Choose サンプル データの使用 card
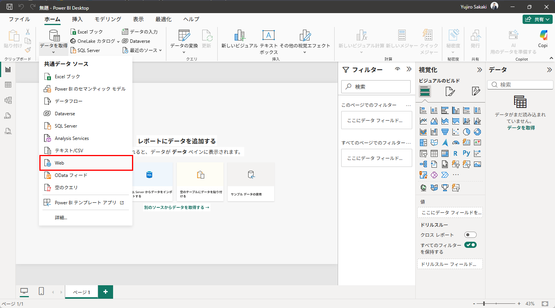The height and width of the screenshot is (308, 555). click(x=251, y=182)
